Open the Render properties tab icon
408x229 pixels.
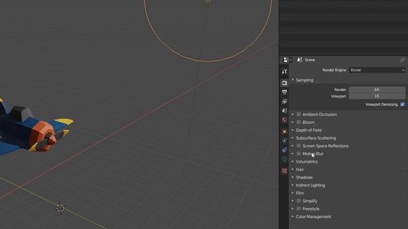tap(284, 83)
